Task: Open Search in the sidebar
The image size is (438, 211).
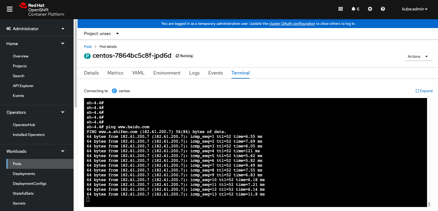Action: coord(18,76)
